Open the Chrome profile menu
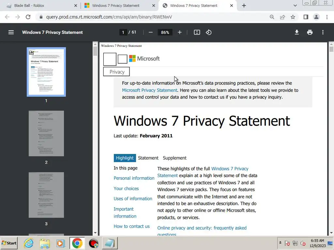334x250 pixels. point(316,17)
